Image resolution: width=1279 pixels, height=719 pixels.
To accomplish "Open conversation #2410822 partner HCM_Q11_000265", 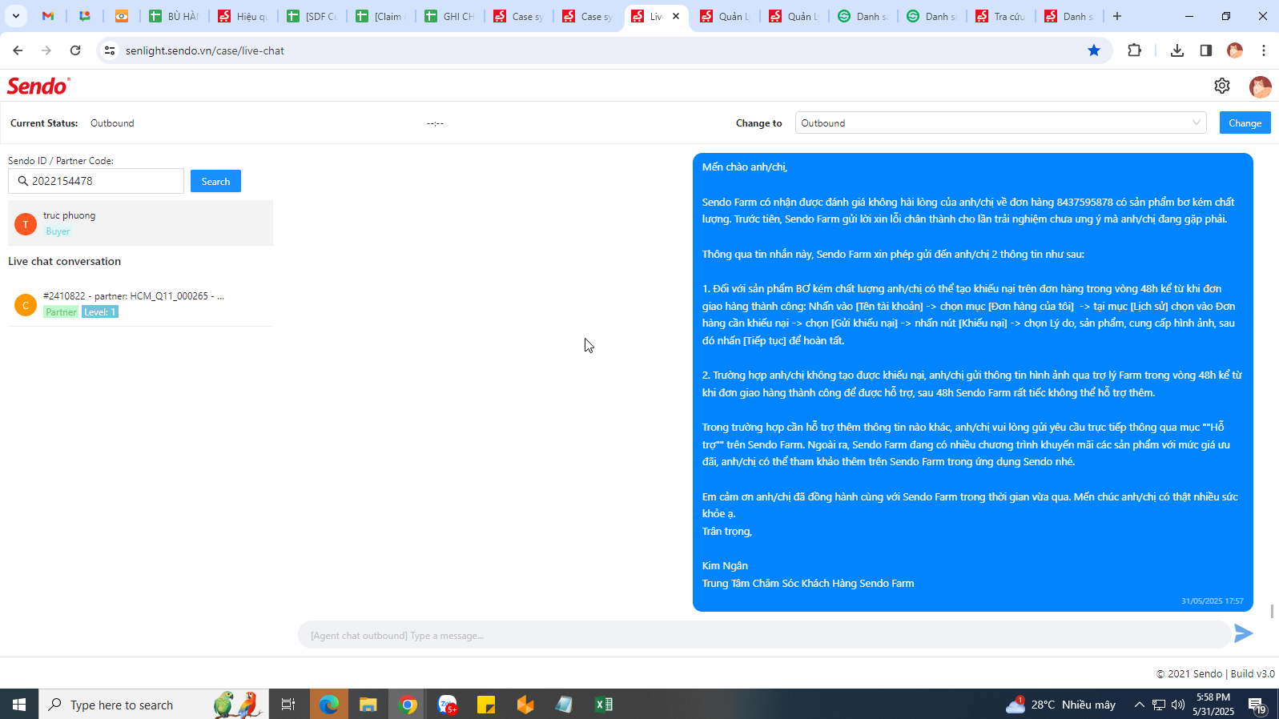I will point(140,304).
